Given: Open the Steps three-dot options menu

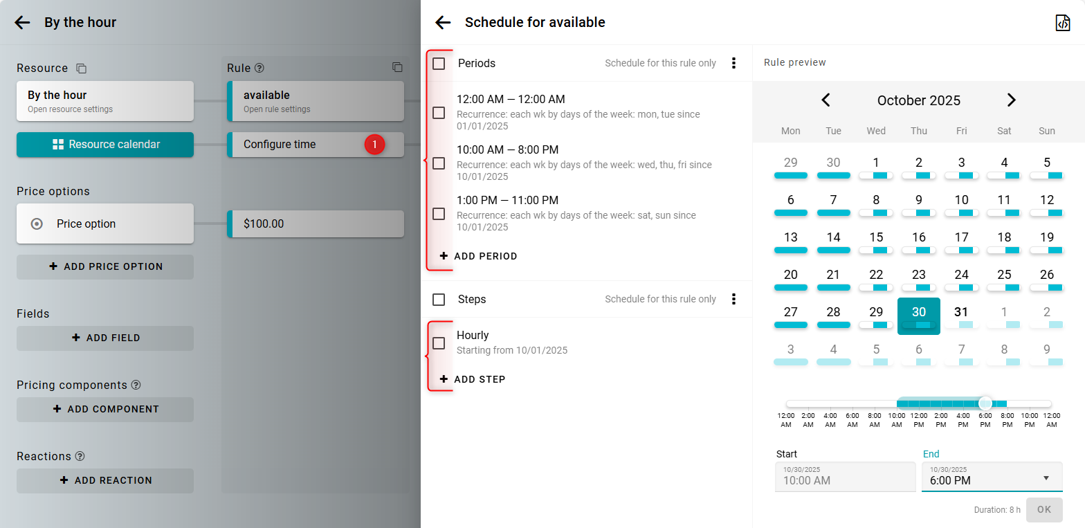Looking at the screenshot, I should (x=733, y=300).
